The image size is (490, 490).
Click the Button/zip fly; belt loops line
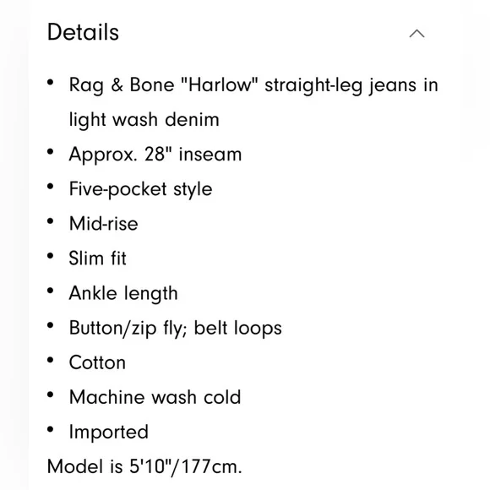pos(176,329)
